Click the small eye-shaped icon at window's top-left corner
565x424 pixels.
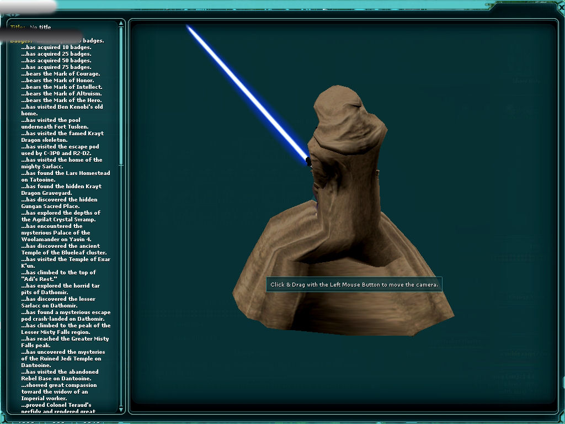coord(13,15)
